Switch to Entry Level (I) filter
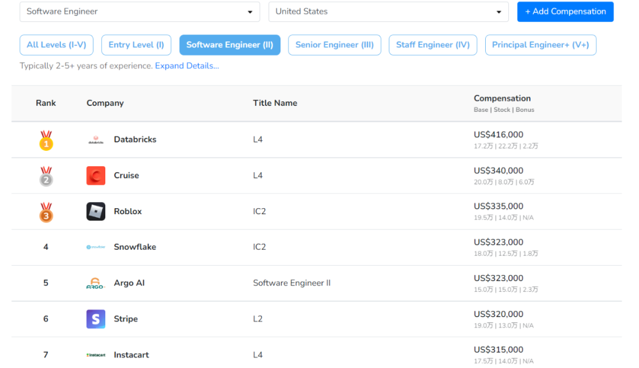Screen dimensions: 639x368 (x=136, y=45)
